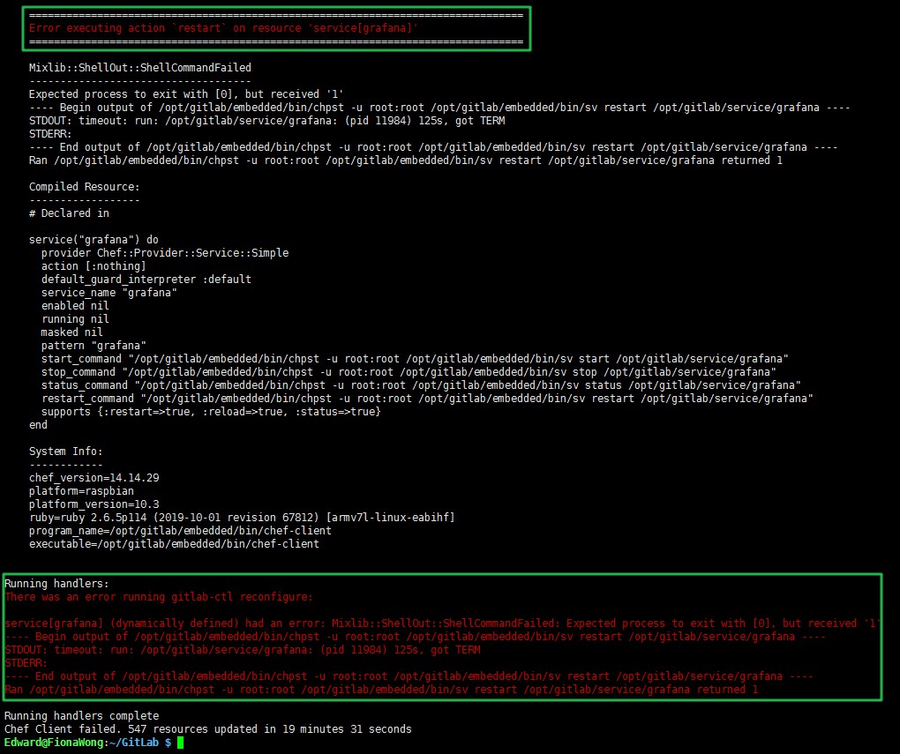Select the 'service("grafana") do' line
The width and height of the screenshot is (900, 754).
pos(94,239)
